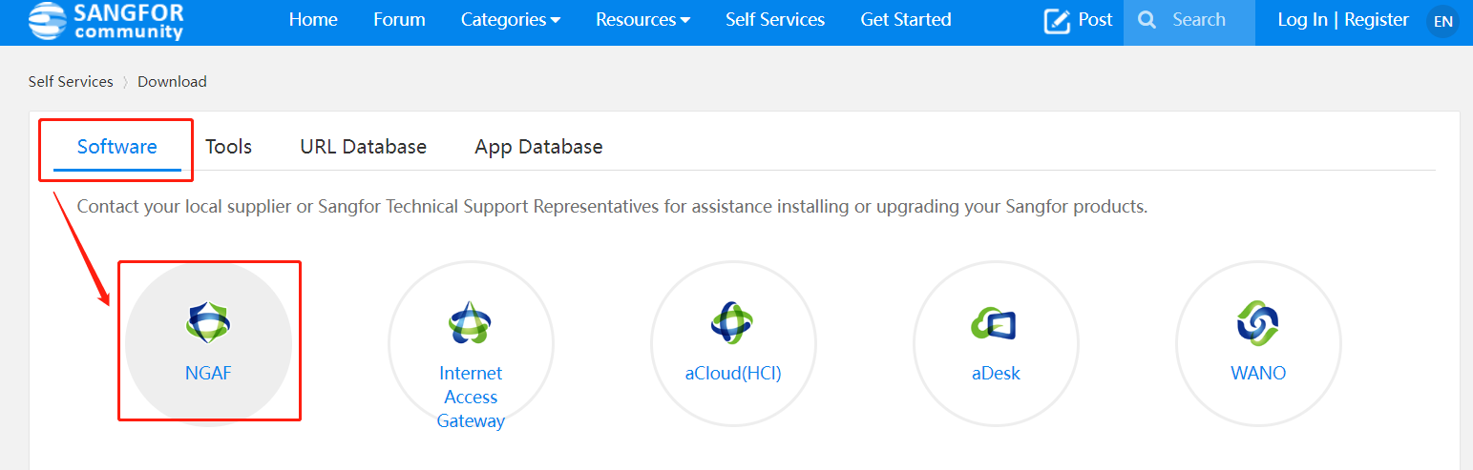1473x470 pixels.
Task: Go to the Forum page
Action: pyautogui.click(x=399, y=20)
